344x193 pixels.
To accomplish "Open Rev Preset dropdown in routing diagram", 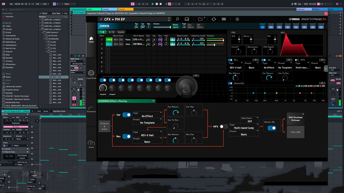I will [x=147, y=140].
